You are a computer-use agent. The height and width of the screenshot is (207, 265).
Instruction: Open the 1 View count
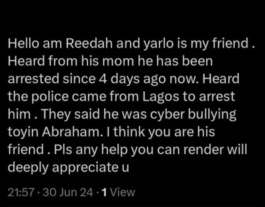119,192
